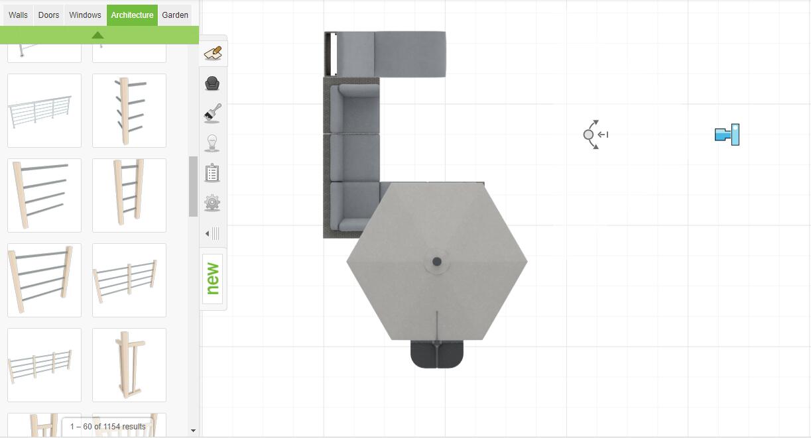Select the paintbrush paint tool
Screen dimensions: 811x438
coord(212,113)
